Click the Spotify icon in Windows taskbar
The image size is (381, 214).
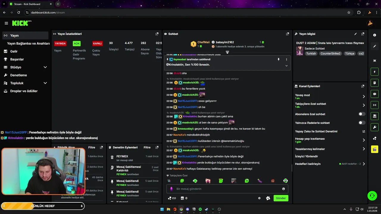point(200,209)
